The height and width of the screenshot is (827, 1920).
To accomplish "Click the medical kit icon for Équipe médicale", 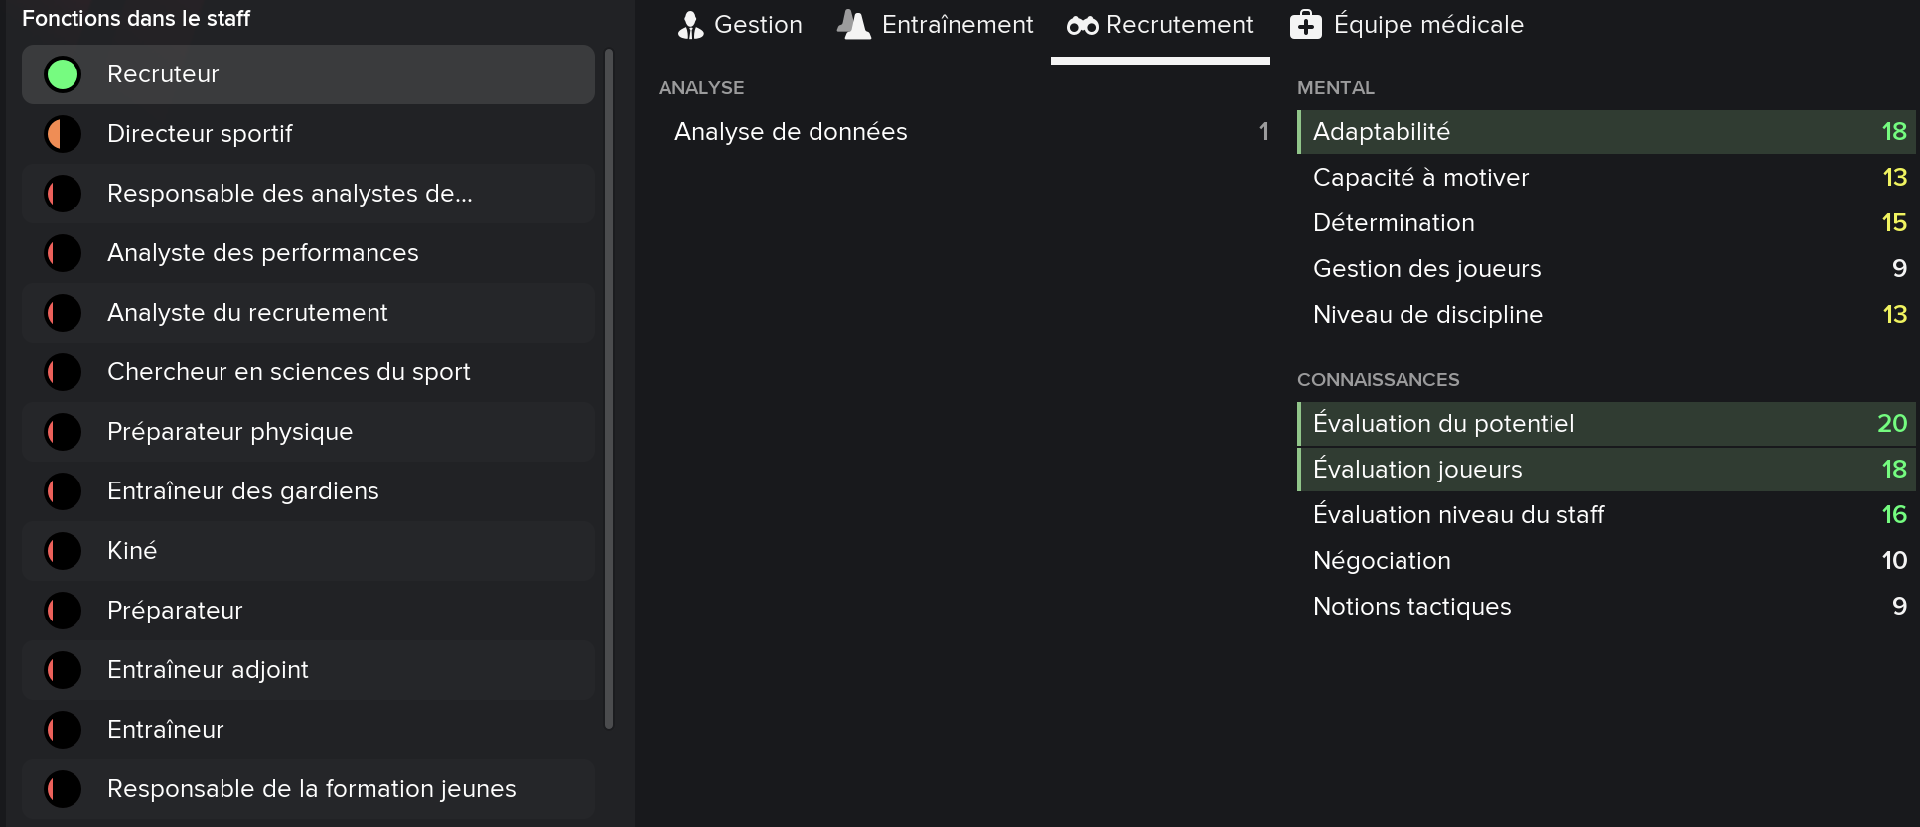I will coord(1306,25).
